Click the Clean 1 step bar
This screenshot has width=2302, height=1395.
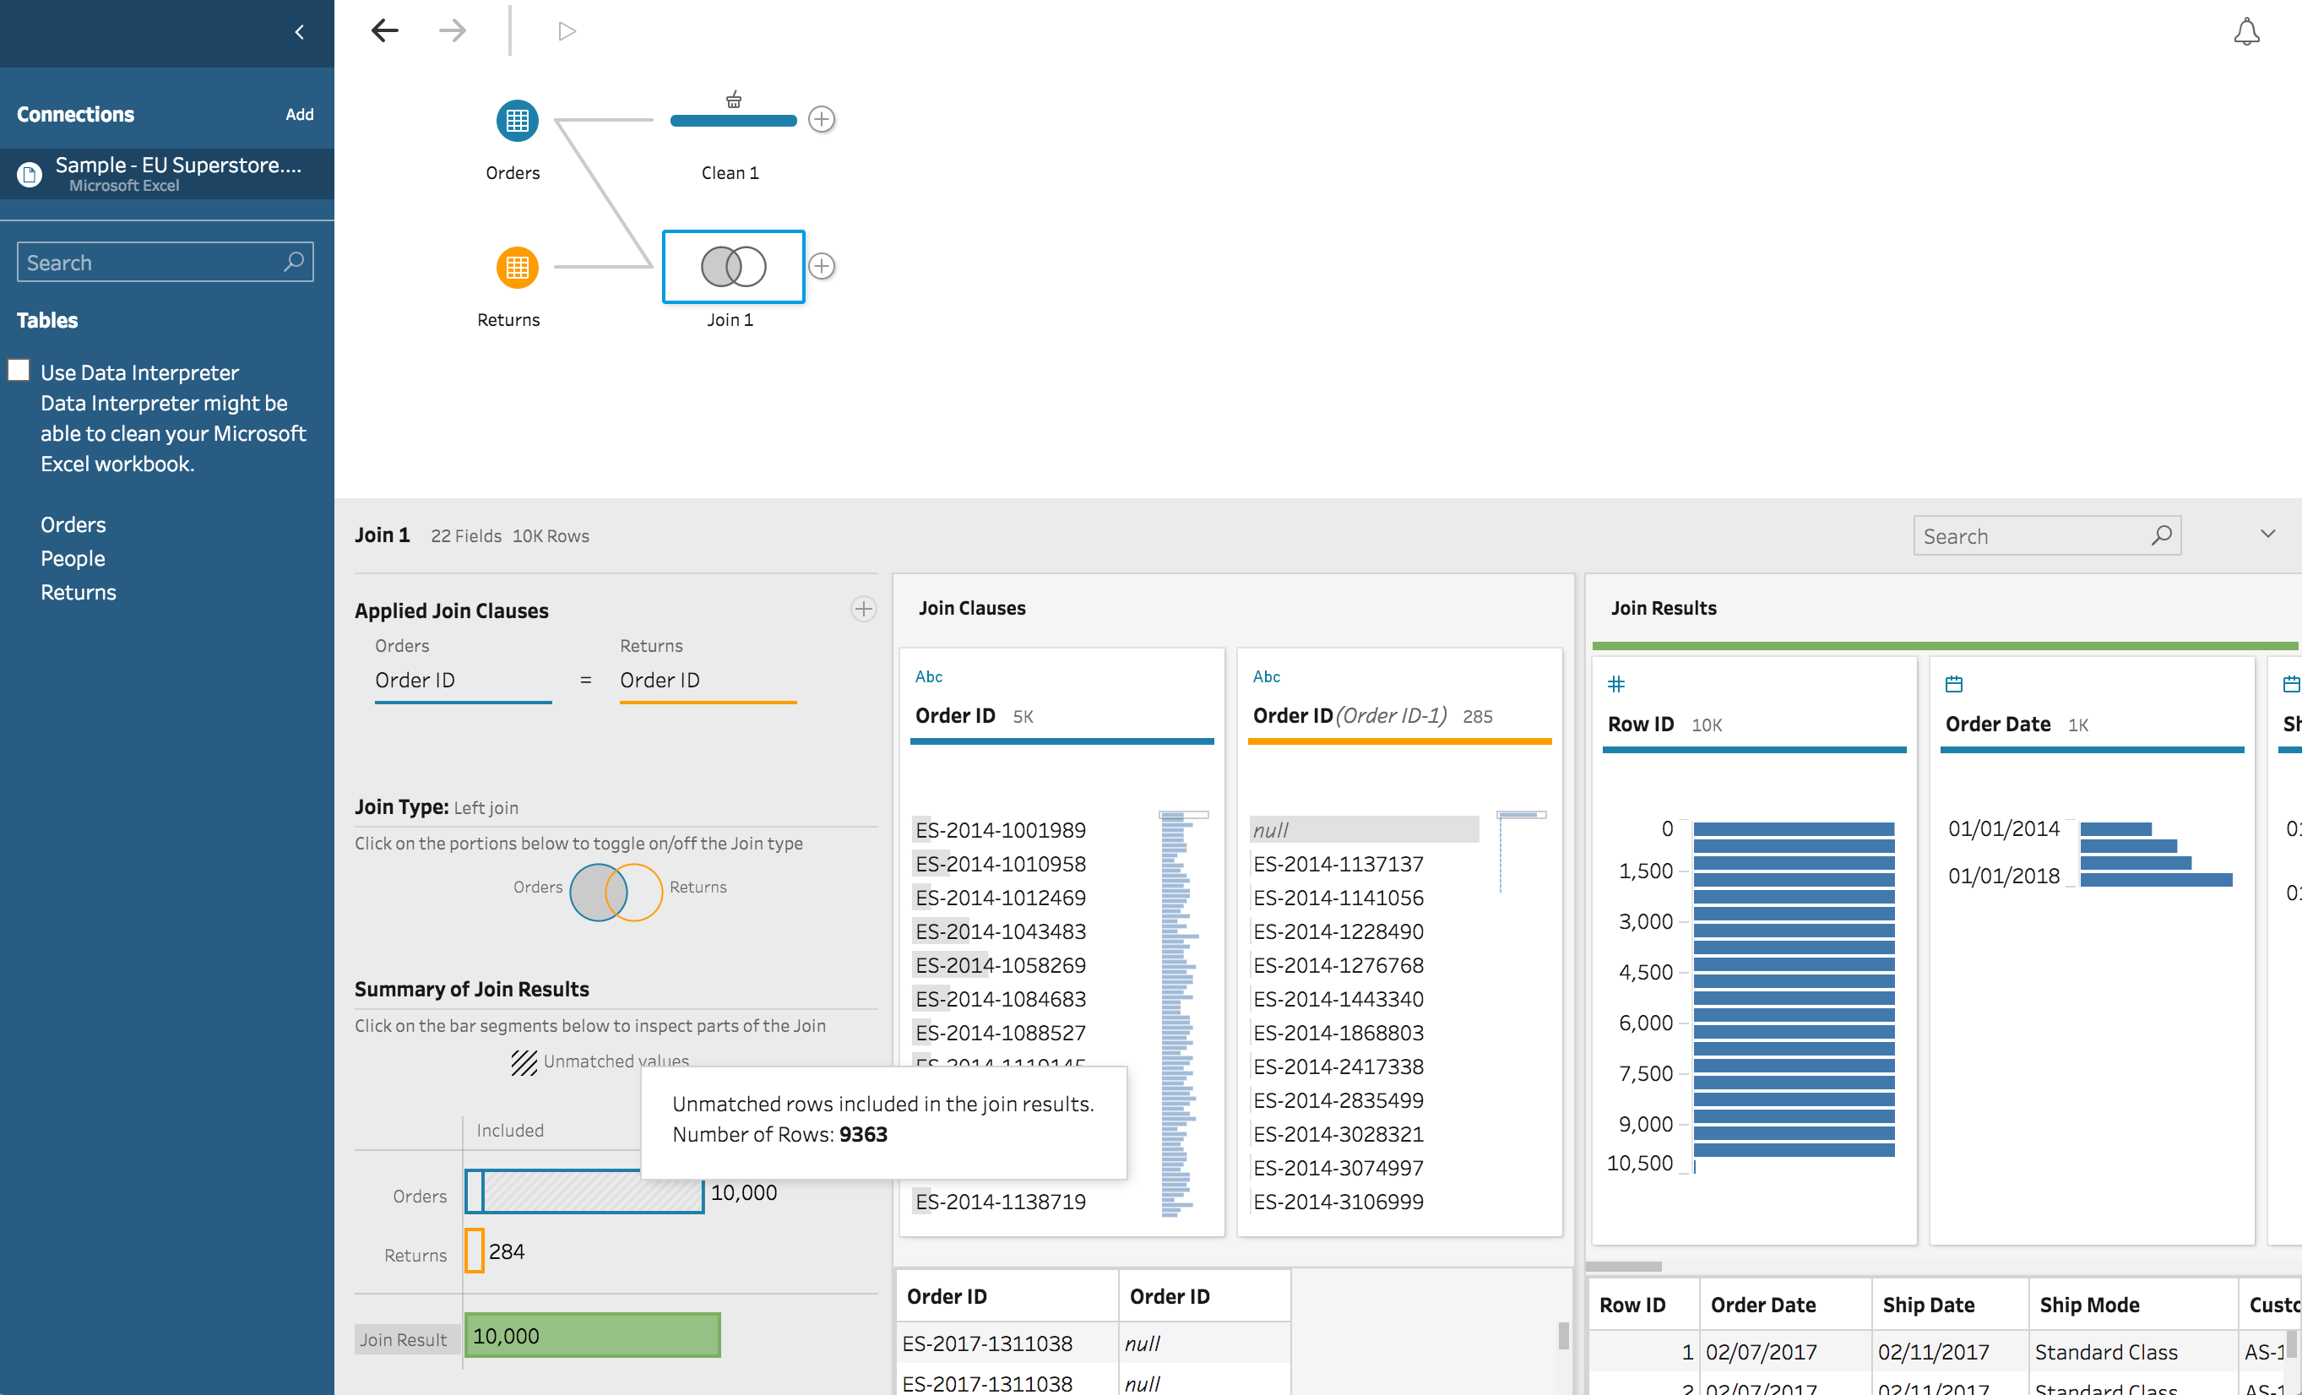732,121
